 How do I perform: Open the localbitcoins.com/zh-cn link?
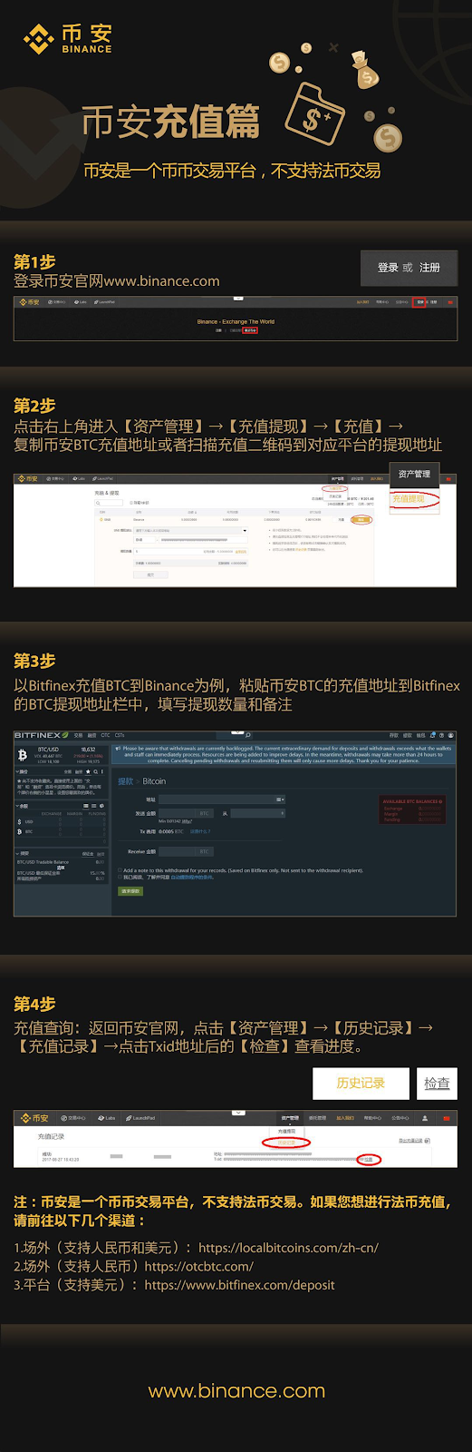point(288,1248)
